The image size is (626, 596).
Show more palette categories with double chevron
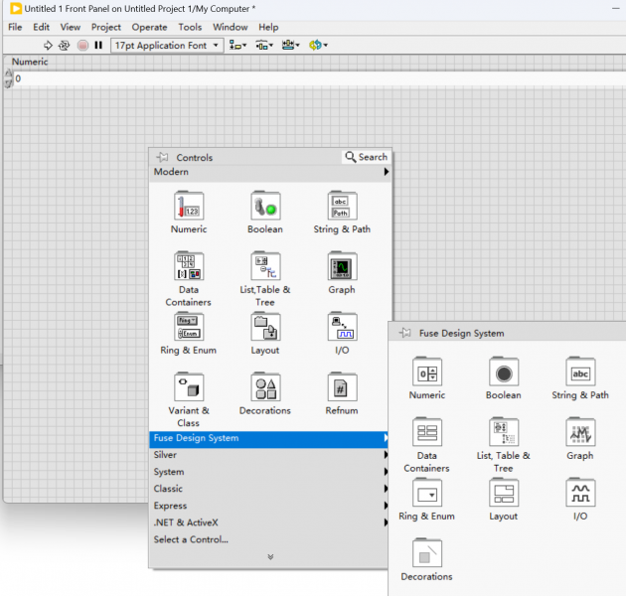(x=270, y=557)
